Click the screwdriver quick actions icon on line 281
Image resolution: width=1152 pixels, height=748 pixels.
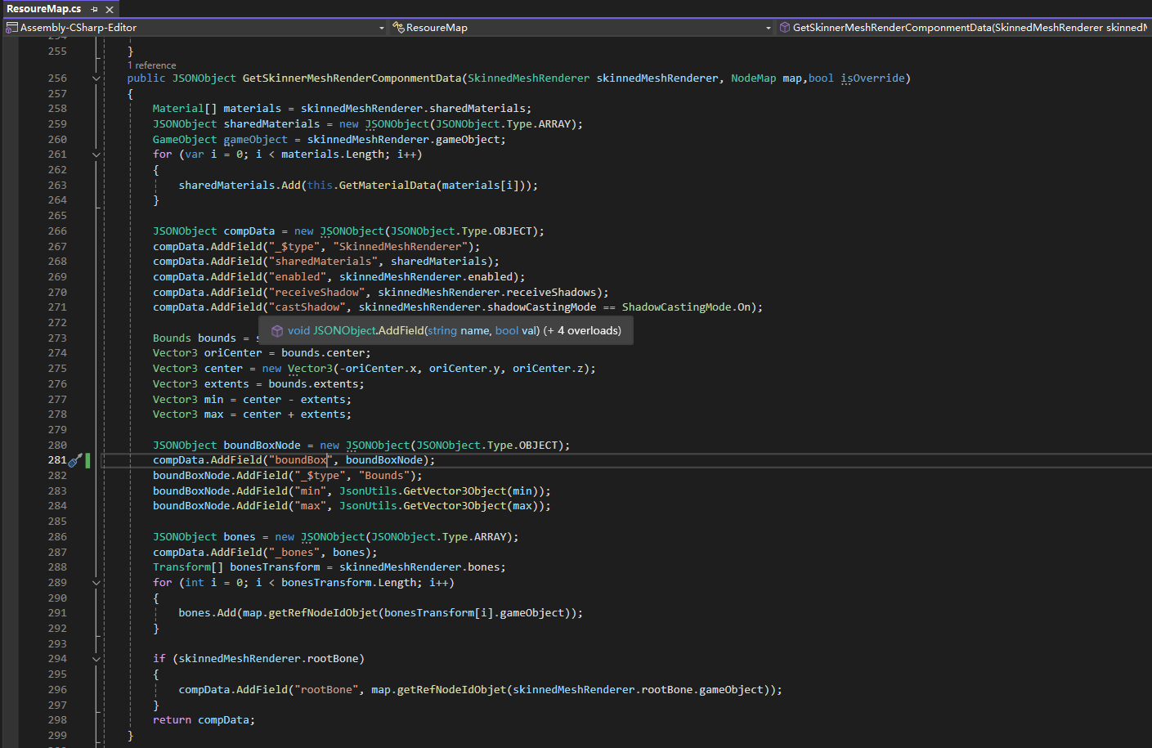coord(75,460)
